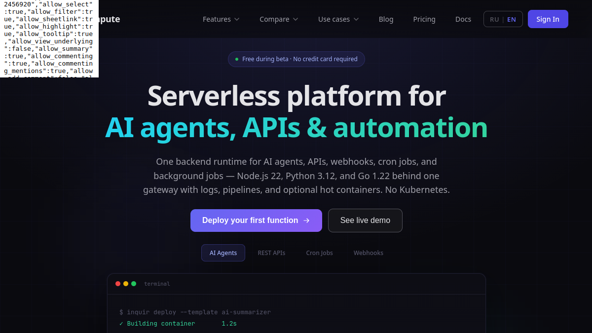Switch to the Webhooks tab
Screen dimensions: 592x333
pyautogui.click(x=369, y=253)
